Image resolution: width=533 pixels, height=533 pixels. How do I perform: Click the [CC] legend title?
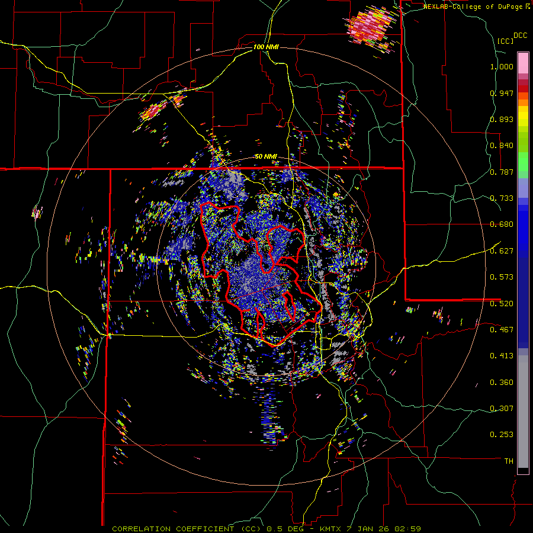(505, 41)
